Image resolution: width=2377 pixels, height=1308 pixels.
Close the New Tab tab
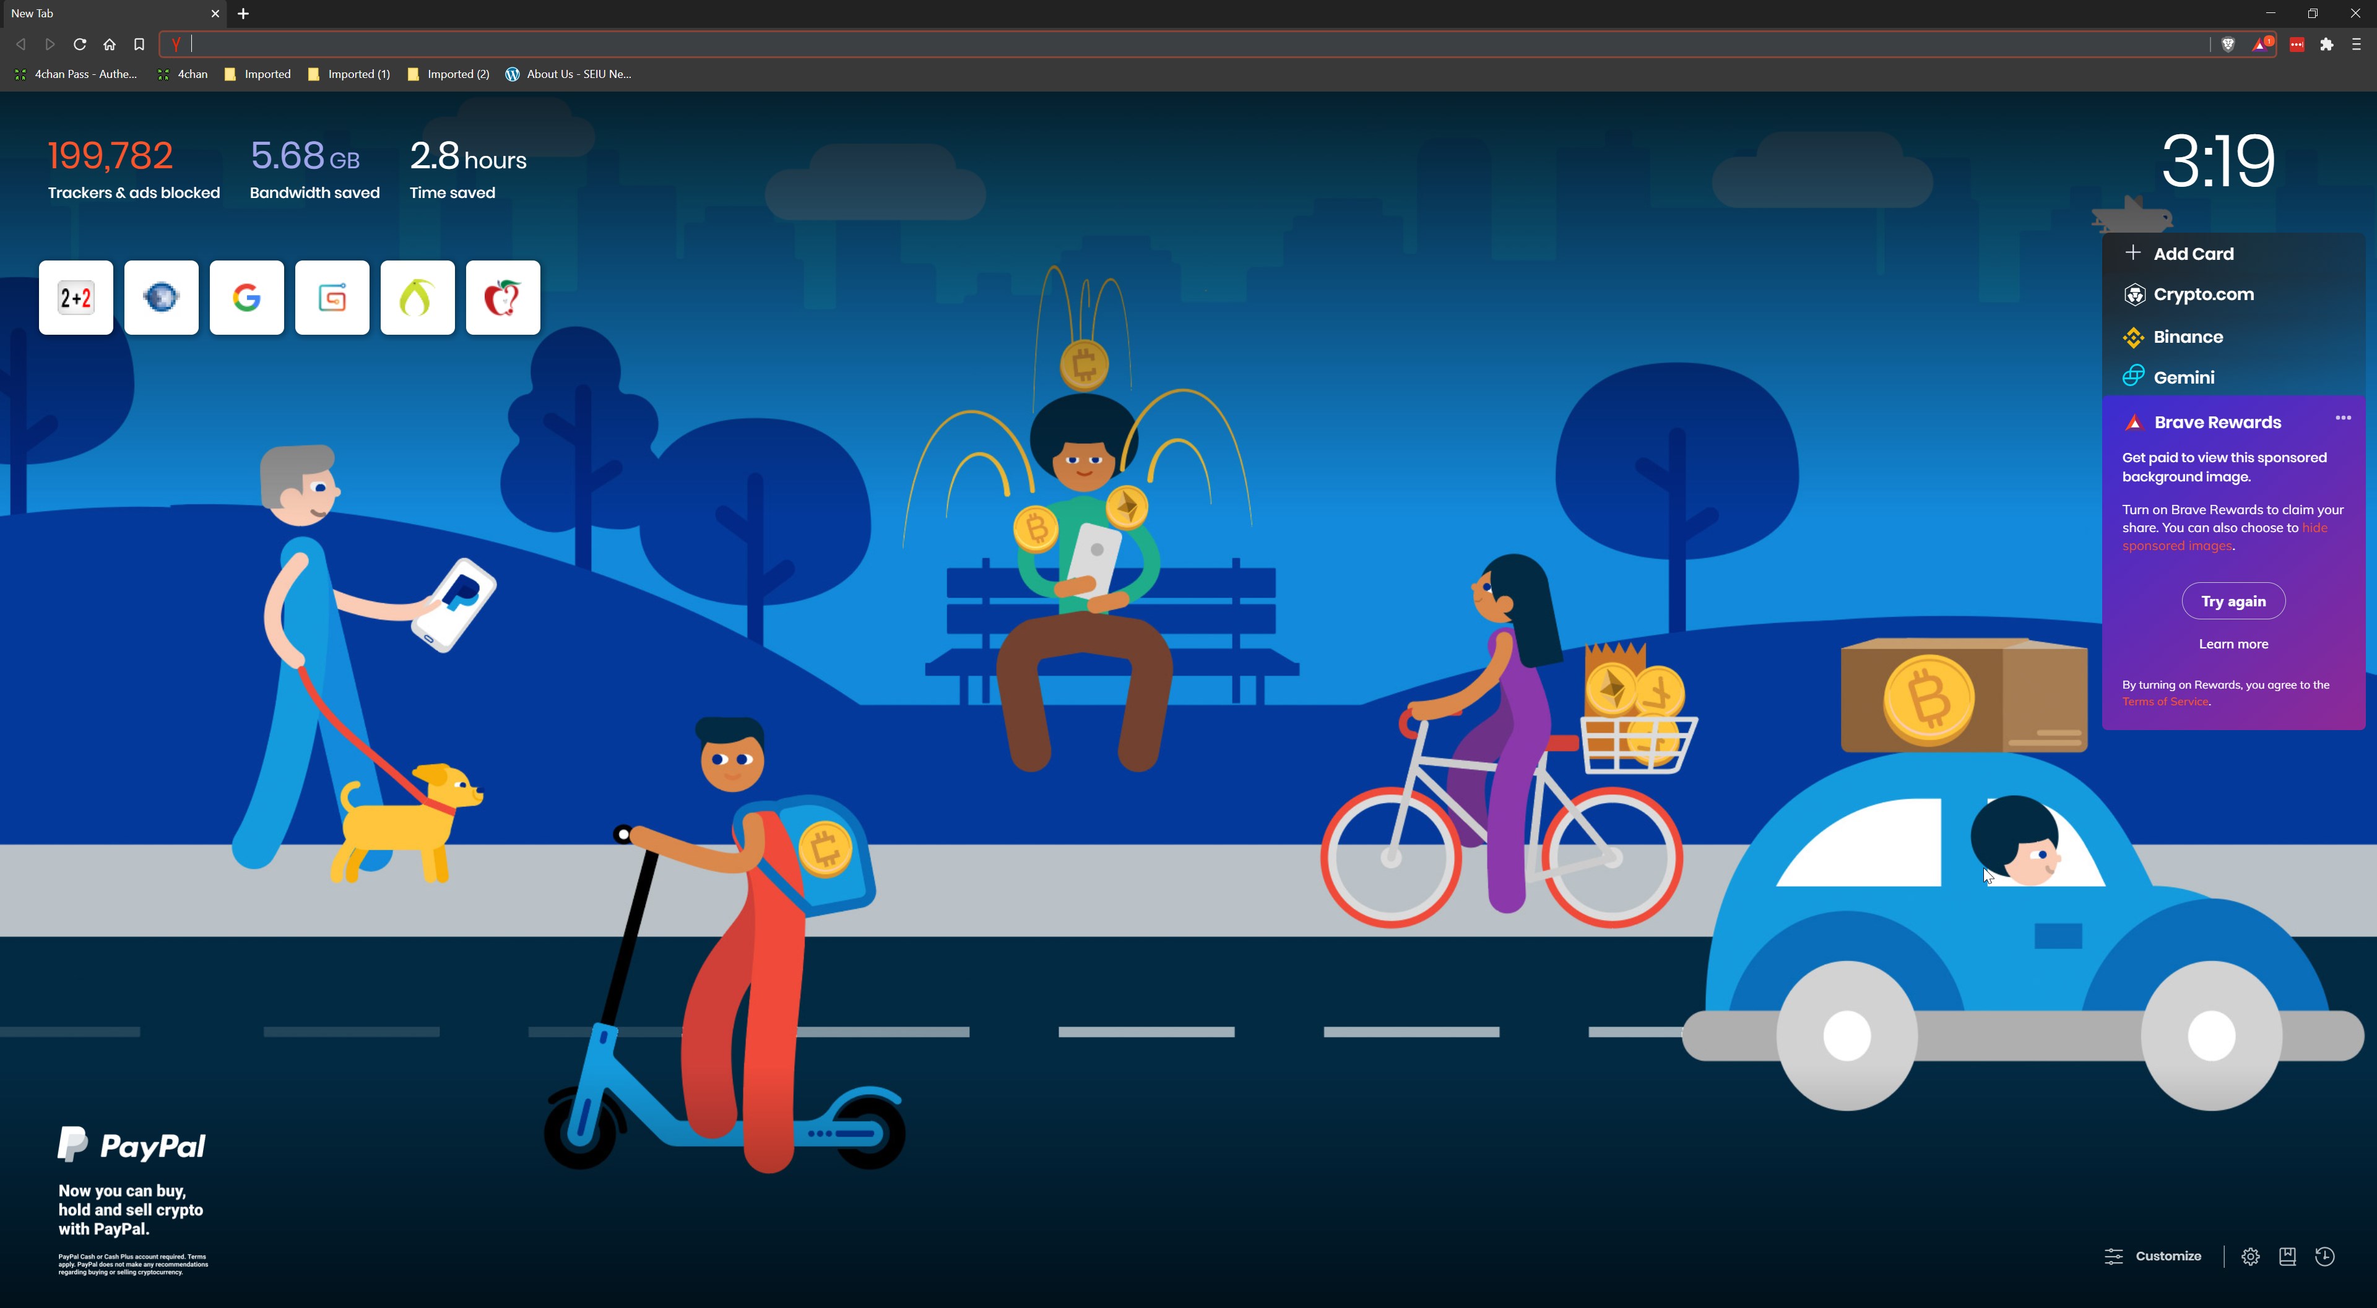tap(215, 14)
